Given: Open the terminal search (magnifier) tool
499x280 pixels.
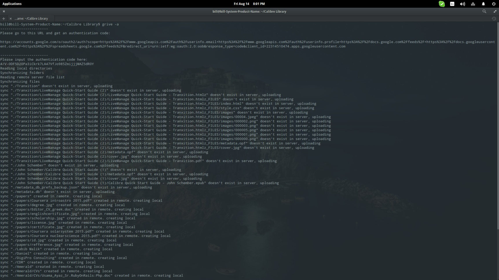Looking at the screenshot, I should (484, 12).
